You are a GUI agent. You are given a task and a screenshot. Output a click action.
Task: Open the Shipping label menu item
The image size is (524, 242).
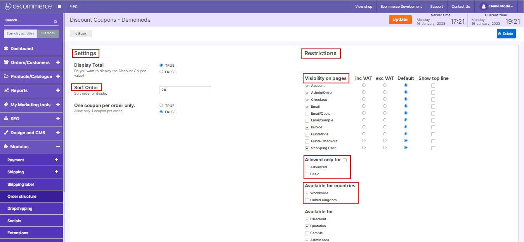tap(21, 184)
